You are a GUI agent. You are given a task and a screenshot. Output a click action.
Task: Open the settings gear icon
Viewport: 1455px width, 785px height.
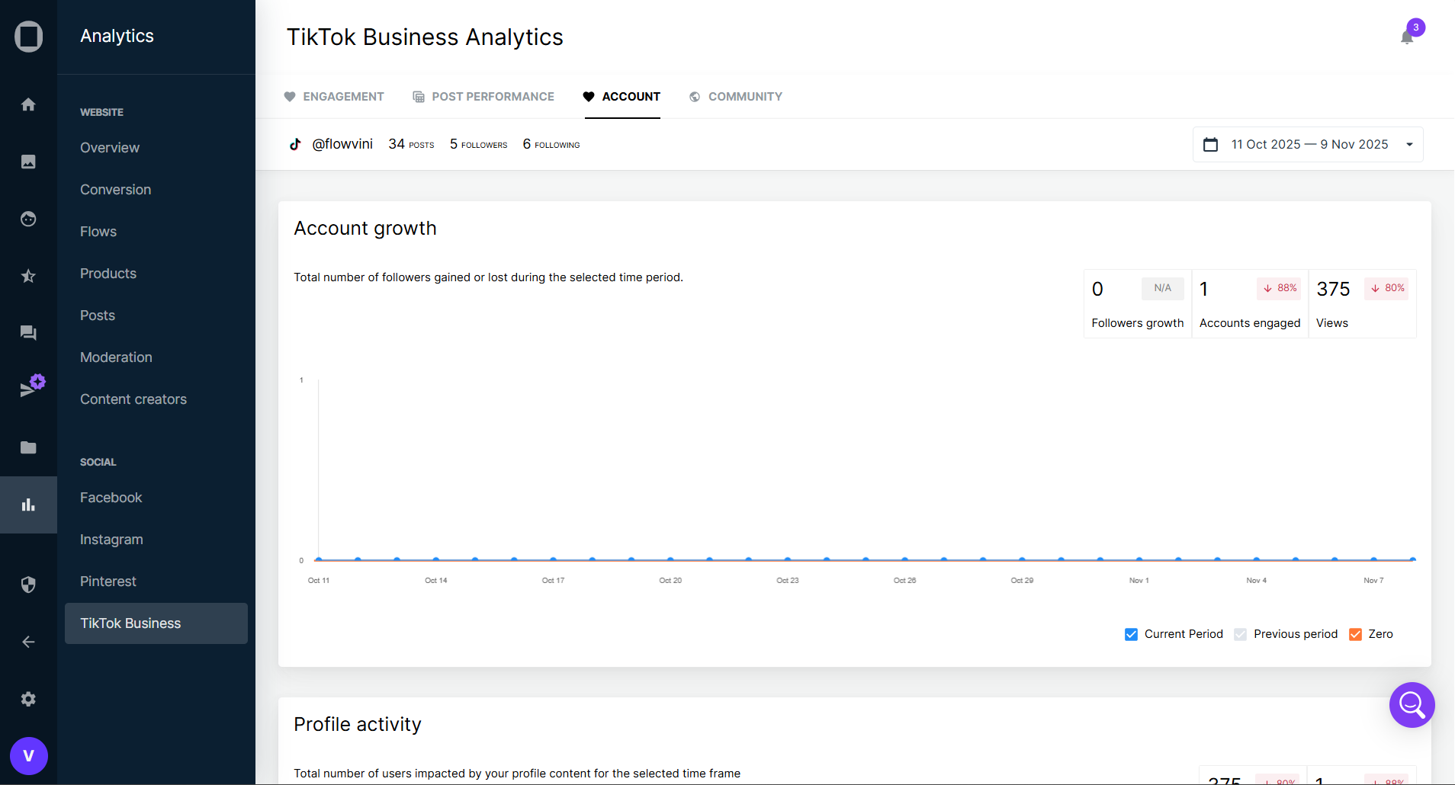28,699
